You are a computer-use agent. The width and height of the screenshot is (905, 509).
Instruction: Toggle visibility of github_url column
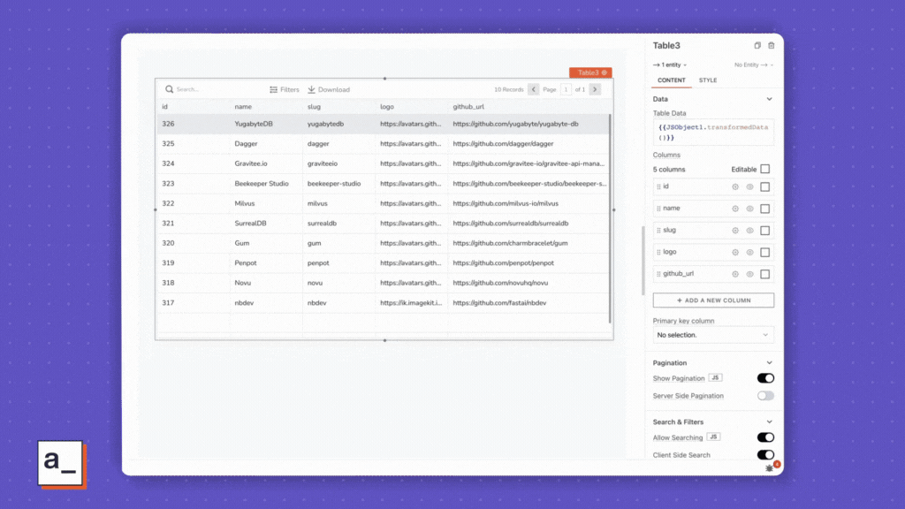(x=749, y=275)
